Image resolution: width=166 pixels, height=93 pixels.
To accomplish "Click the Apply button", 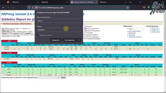I will click(x=63, y=78).
